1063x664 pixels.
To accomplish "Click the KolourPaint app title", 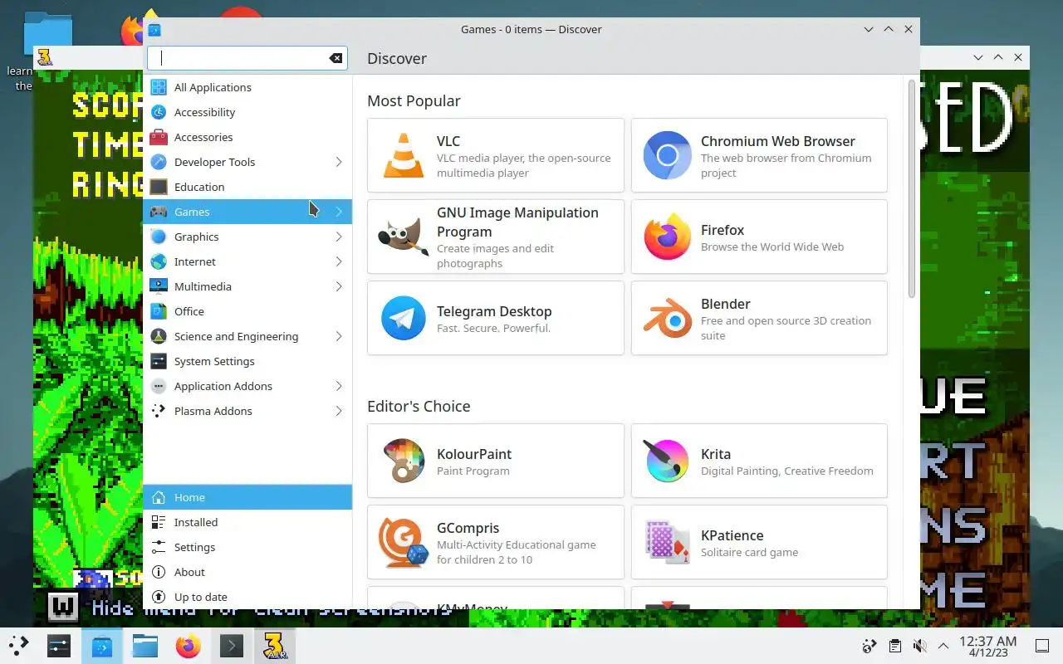I will tap(474, 454).
